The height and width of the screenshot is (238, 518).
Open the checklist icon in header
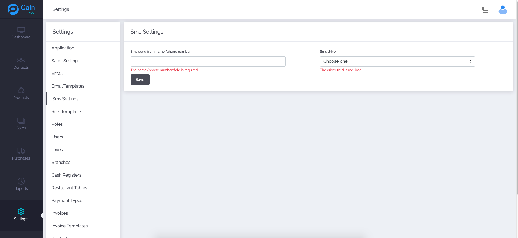[x=485, y=10]
